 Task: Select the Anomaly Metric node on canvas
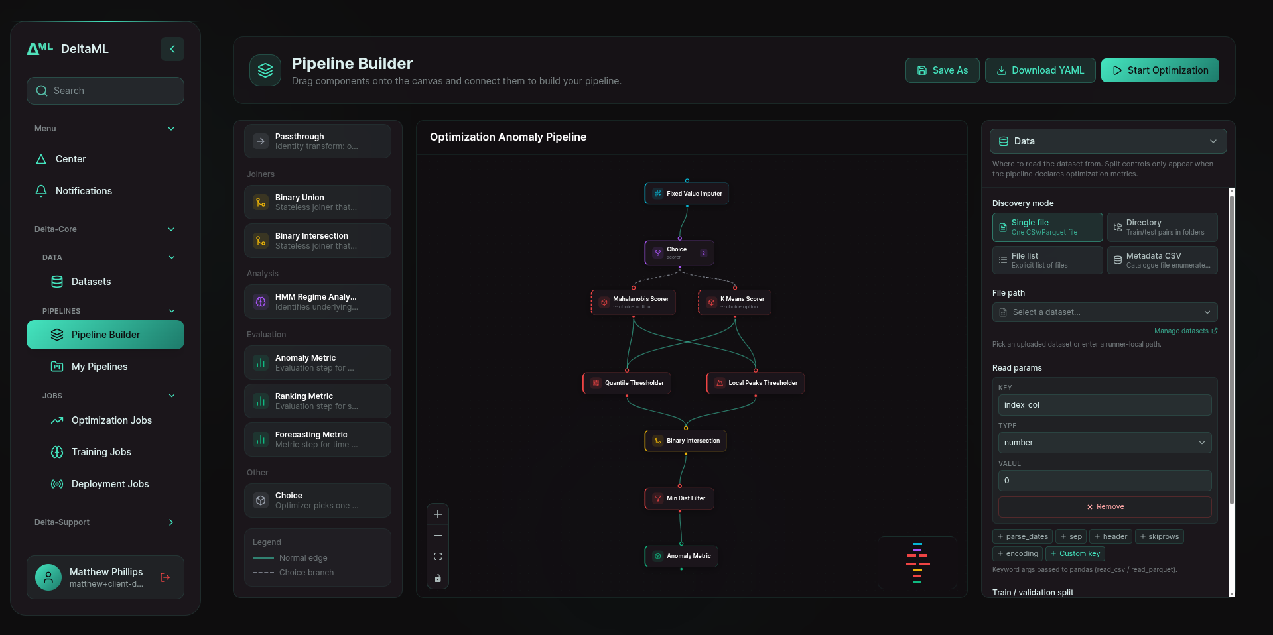[681, 556]
